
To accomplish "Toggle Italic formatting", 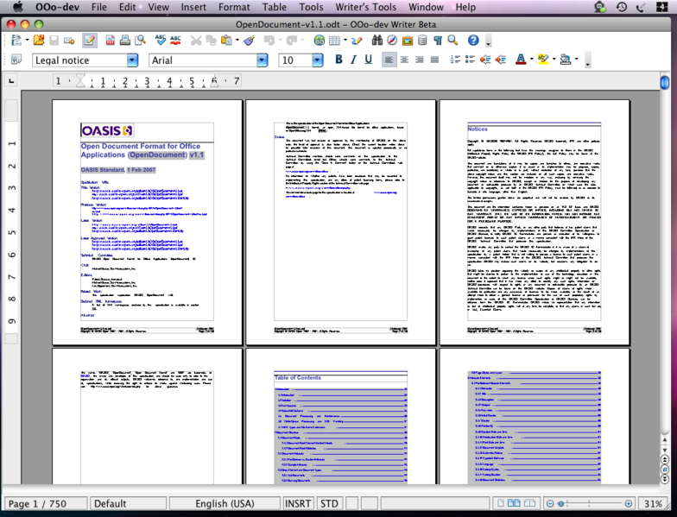I will pos(352,60).
